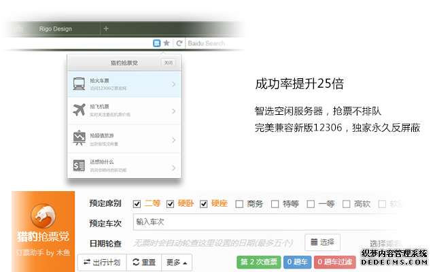Open the 还想抢什么 menu entry
The image size is (435, 272).
124,166
